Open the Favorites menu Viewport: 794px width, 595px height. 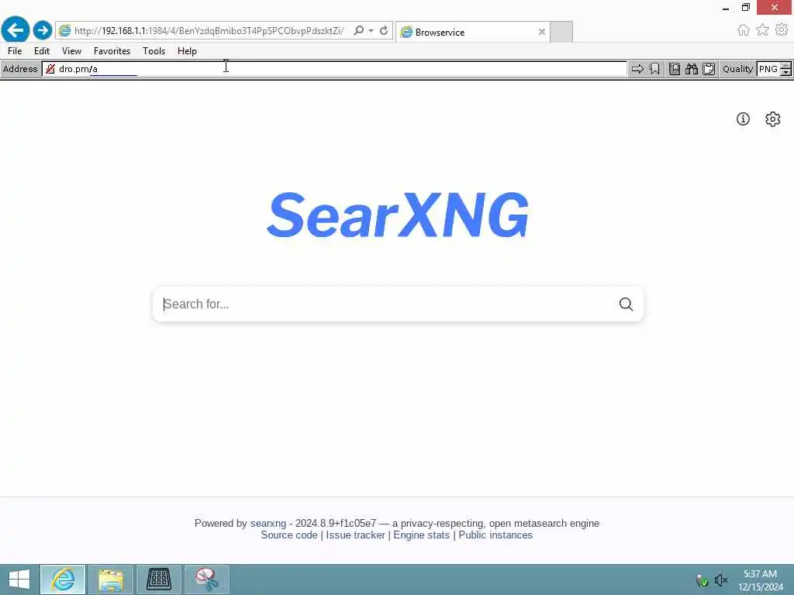(112, 50)
